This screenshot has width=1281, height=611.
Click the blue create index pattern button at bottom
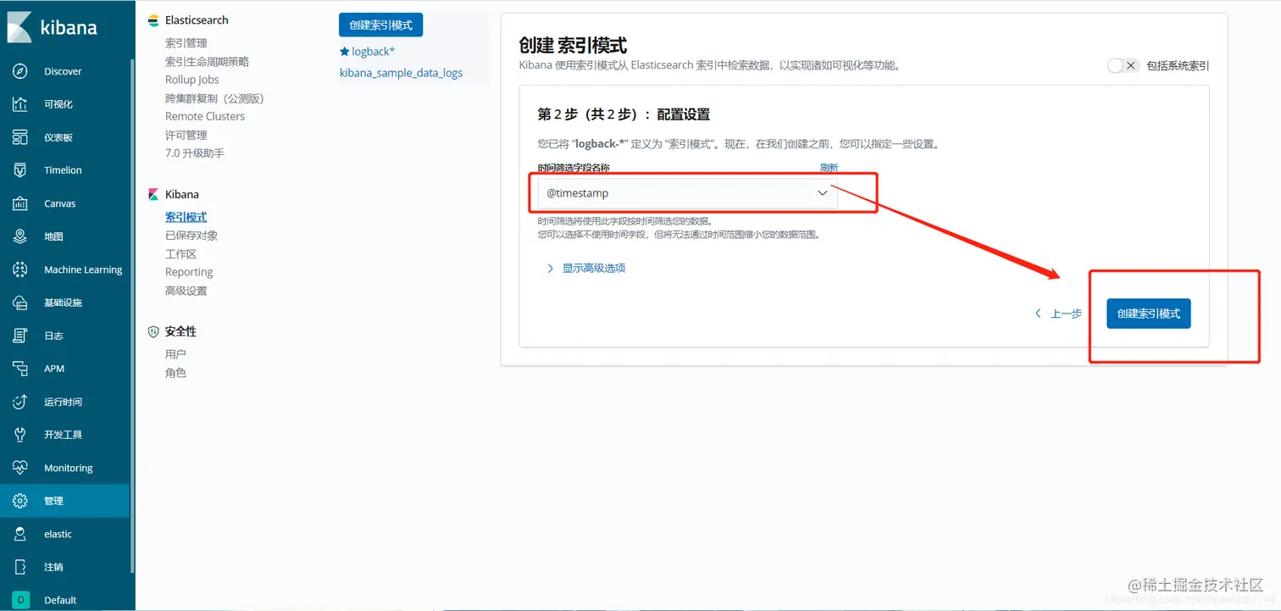click(1149, 314)
